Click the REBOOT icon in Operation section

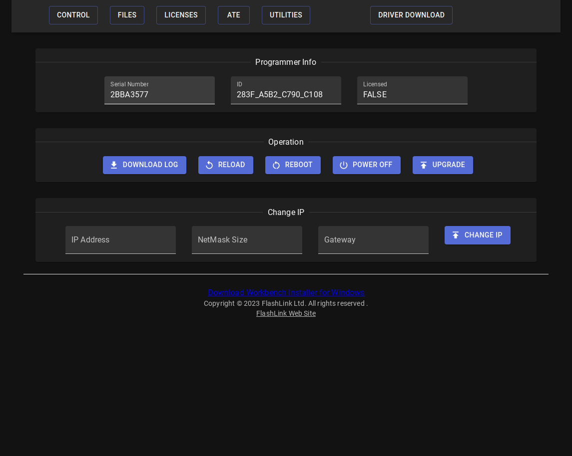[x=276, y=165]
